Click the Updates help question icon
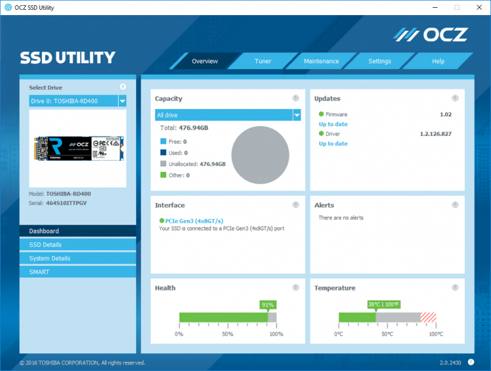Viewport: 491px width, 371px height. click(455, 98)
